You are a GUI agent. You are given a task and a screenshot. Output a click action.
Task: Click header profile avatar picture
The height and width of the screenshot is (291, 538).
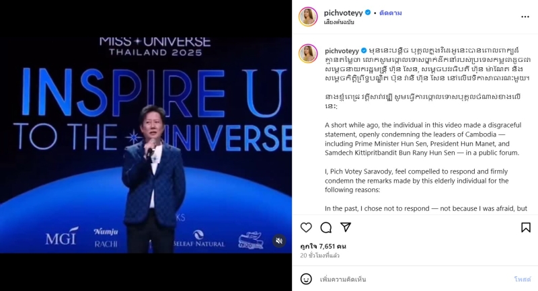308,16
